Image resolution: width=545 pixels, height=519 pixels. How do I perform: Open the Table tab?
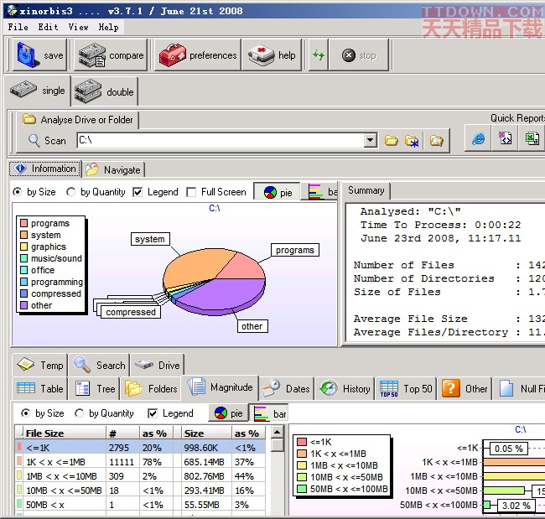pyautogui.click(x=40, y=388)
